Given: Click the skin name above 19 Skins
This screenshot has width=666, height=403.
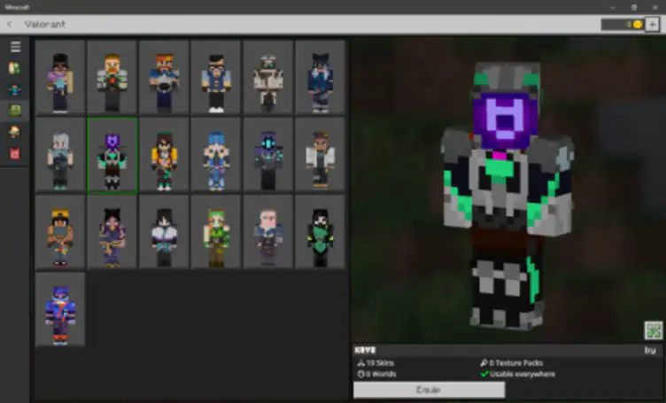Looking at the screenshot, I should (x=365, y=351).
